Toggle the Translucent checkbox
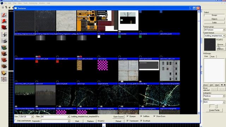Viewport: 226px width, 127px height. [127, 121]
